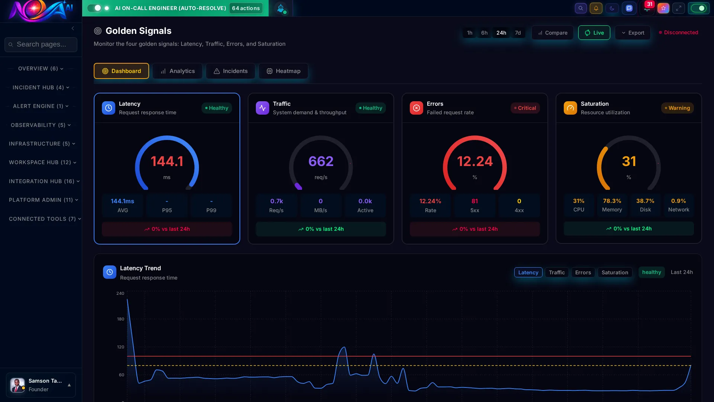Click the Compare button
The width and height of the screenshot is (714, 402).
click(552, 33)
